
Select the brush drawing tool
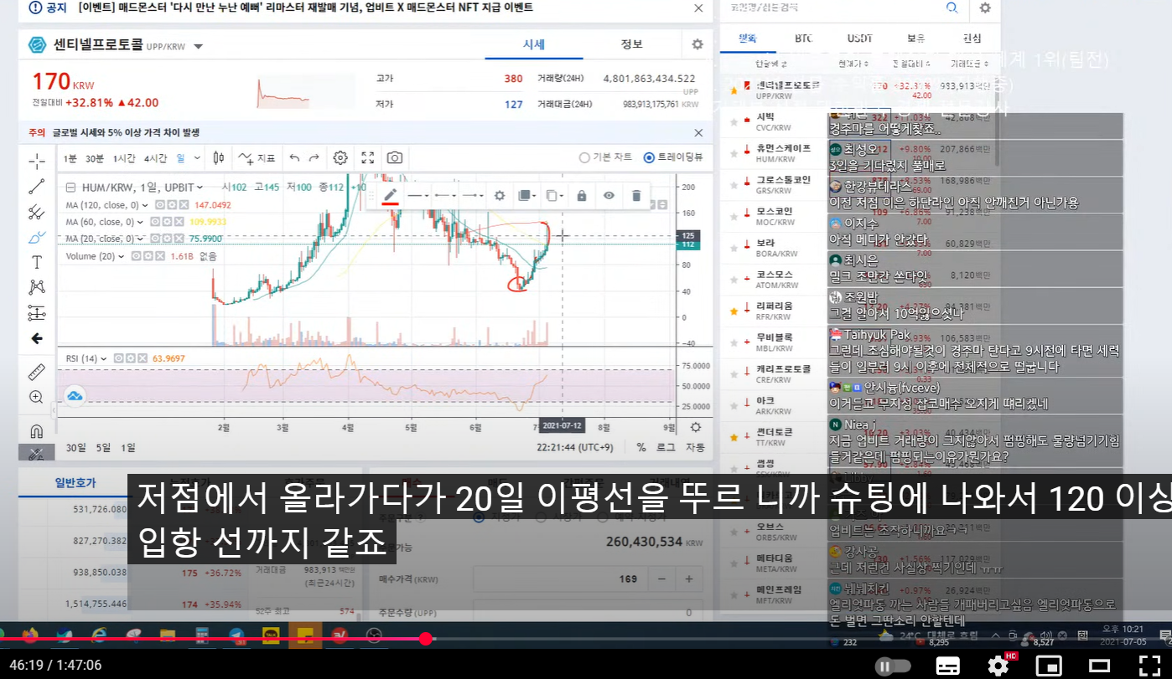[x=37, y=237]
